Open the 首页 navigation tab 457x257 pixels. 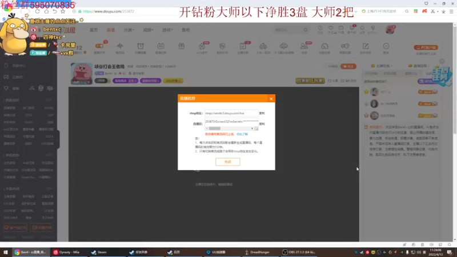(94, 30)
